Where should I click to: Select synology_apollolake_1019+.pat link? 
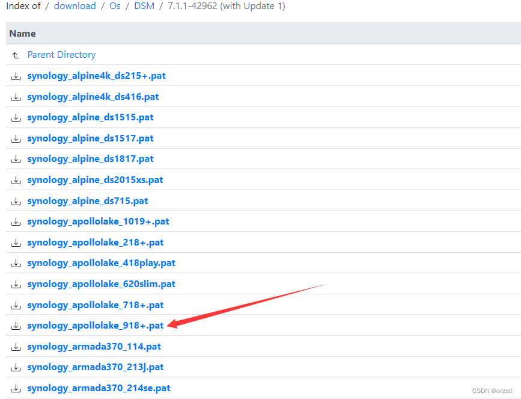pos(98,221)
